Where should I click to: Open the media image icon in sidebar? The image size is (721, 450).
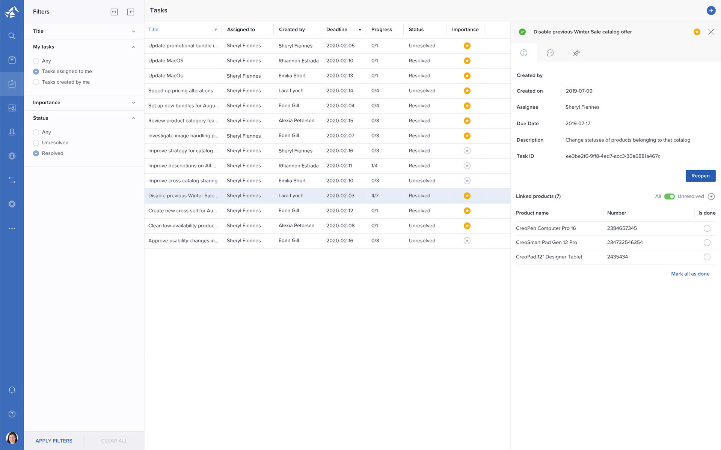[x=12, y=108]
